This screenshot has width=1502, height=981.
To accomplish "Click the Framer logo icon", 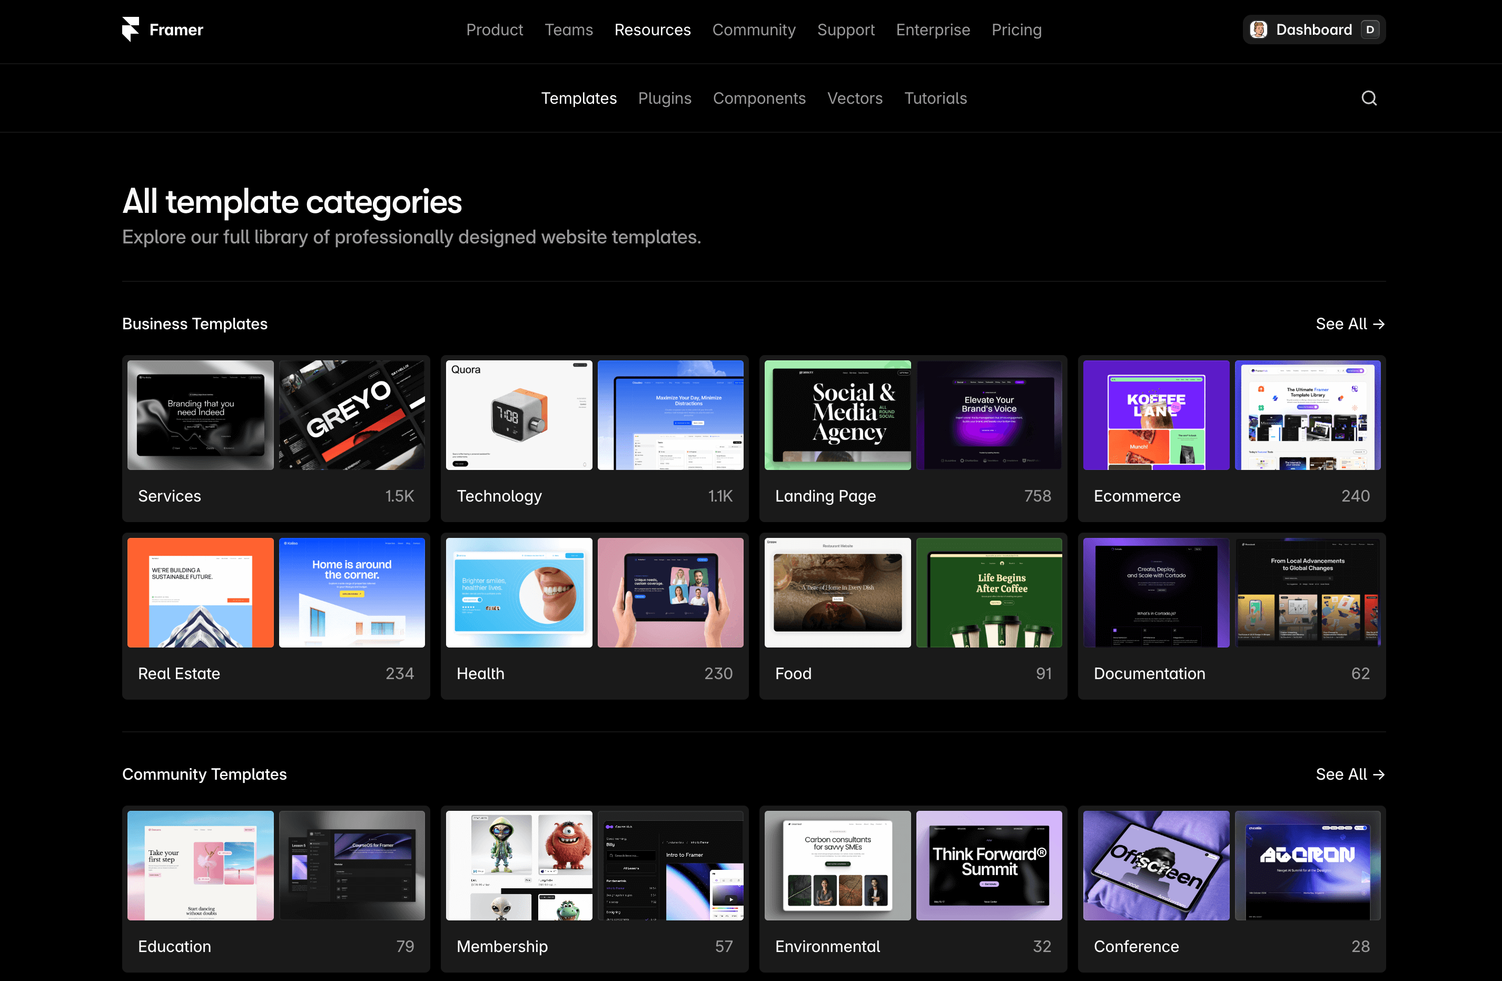I will pyautogui.click(x=130, y=30).
